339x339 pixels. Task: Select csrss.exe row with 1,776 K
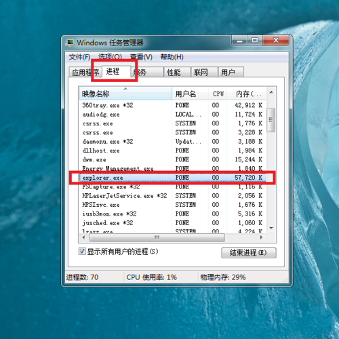coord(173,123)
